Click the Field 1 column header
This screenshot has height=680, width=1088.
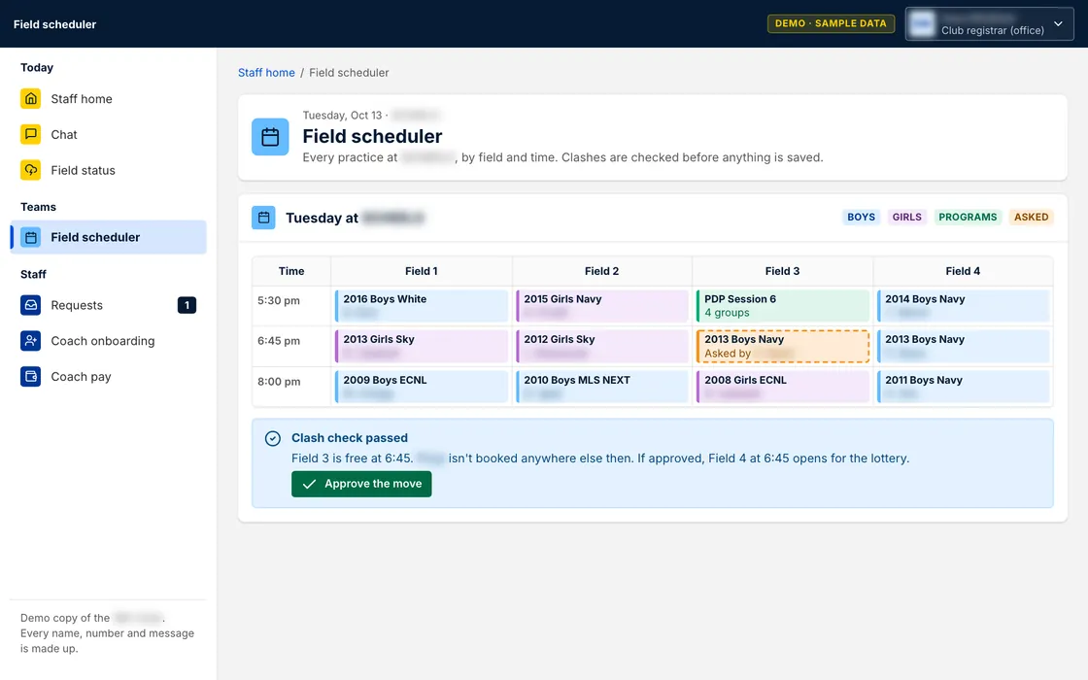(x=422, y=271)
